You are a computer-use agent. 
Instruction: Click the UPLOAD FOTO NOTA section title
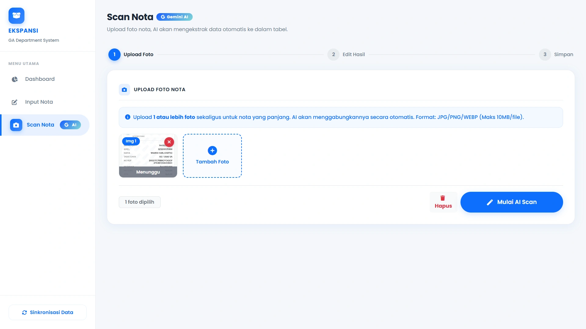click(160, 90)
